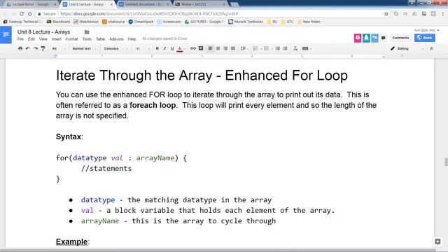The image size is (448, 252).
Task: Add a comment from the toolbar
Action: (201, 48)
